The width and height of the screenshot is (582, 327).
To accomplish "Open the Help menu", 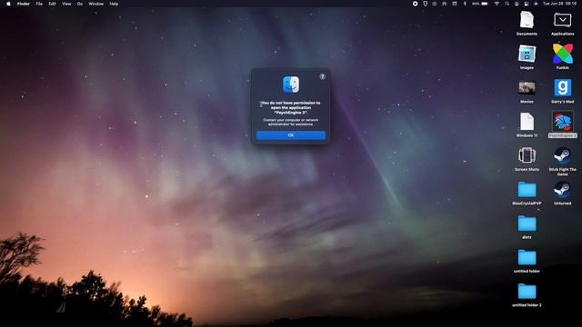I will pyautogui.click(x=114, y=4).
